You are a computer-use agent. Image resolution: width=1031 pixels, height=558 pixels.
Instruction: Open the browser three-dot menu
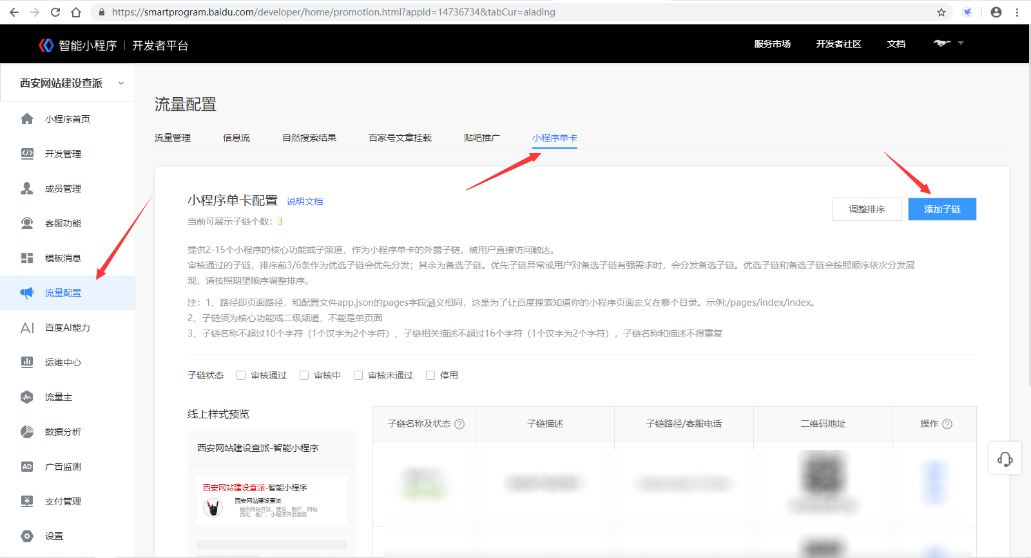[1017, 12]
